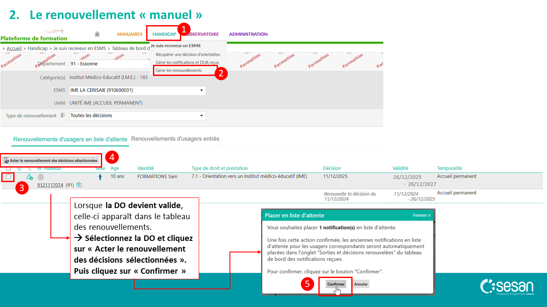The height and width of the screenshot is (307, 547).
Task: Click Acter le renouvellement des décisions sélectionnées
Action: pyautogui.click(x=51, y=161)
